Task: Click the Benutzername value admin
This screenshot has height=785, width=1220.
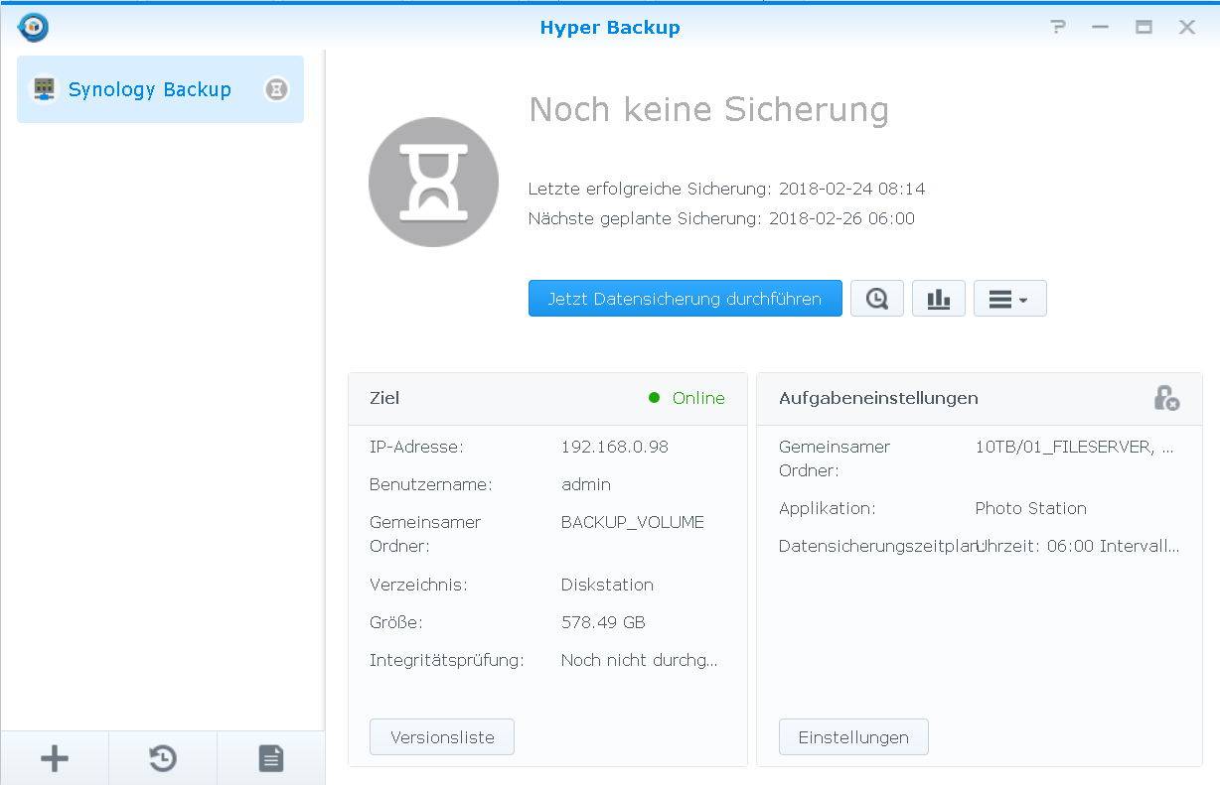Action: pyautogui.click(x=586, y=484)
